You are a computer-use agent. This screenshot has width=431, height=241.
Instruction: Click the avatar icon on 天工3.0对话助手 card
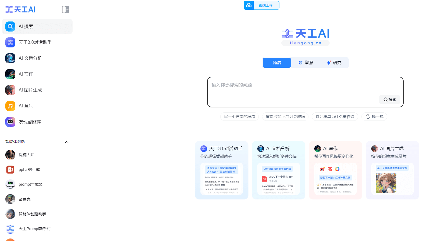pos(204,149)
